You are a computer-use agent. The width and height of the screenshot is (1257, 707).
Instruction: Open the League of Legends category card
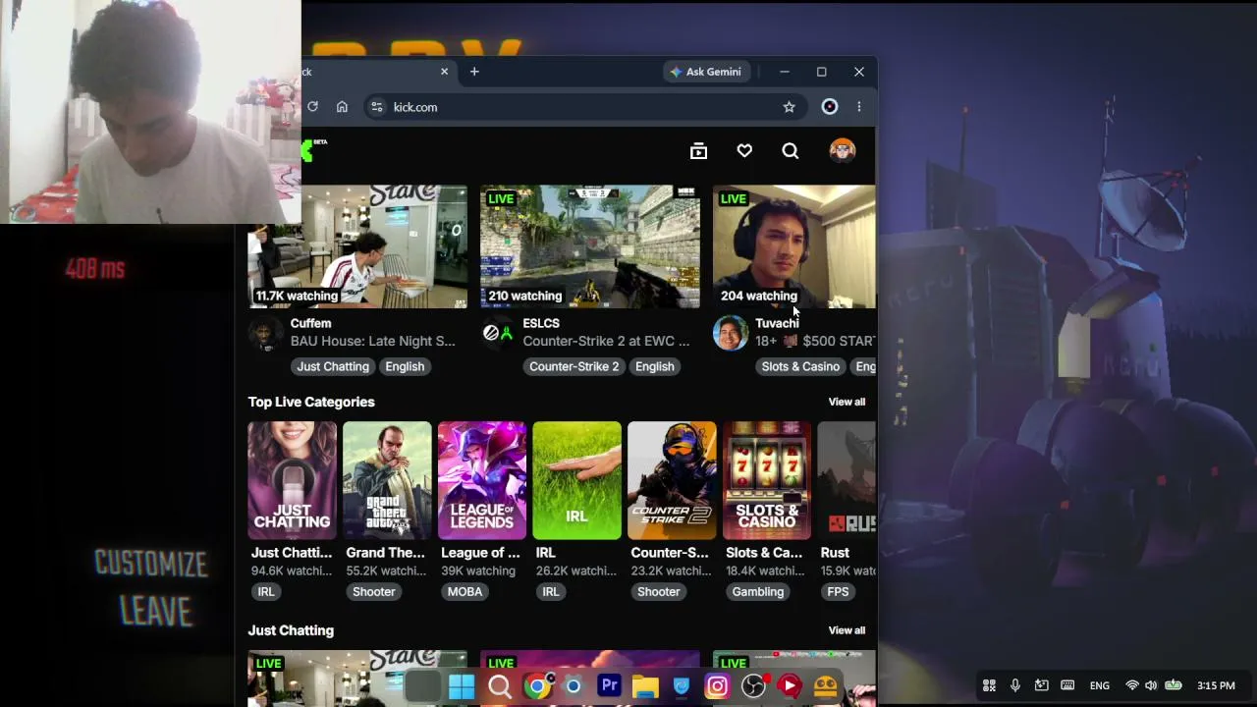(x=482, y=481)
